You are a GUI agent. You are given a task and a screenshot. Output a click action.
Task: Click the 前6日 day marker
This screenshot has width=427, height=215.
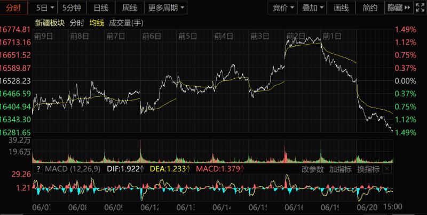152,36
